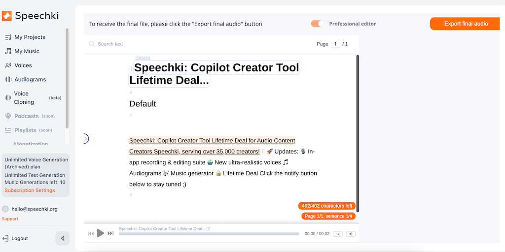Image resolution: width=505 pixels, height=252 pixels.
Task: Click the sidebar scrollbar
Action: (67, 78)
